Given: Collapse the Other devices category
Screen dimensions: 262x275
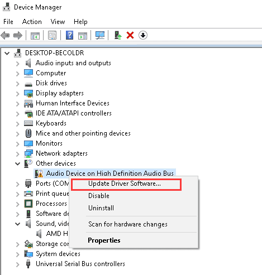Looking at the screenshot, I should click(x=18, y=164).
